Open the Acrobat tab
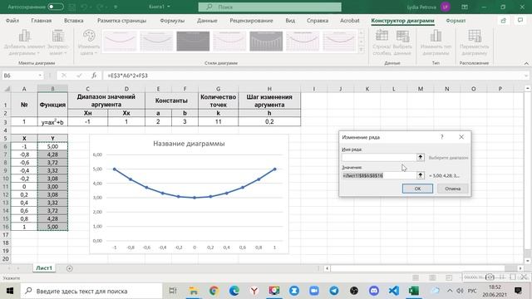Image resolution: width=532 pixels, height=299 pixels. (x=349, y=21)
